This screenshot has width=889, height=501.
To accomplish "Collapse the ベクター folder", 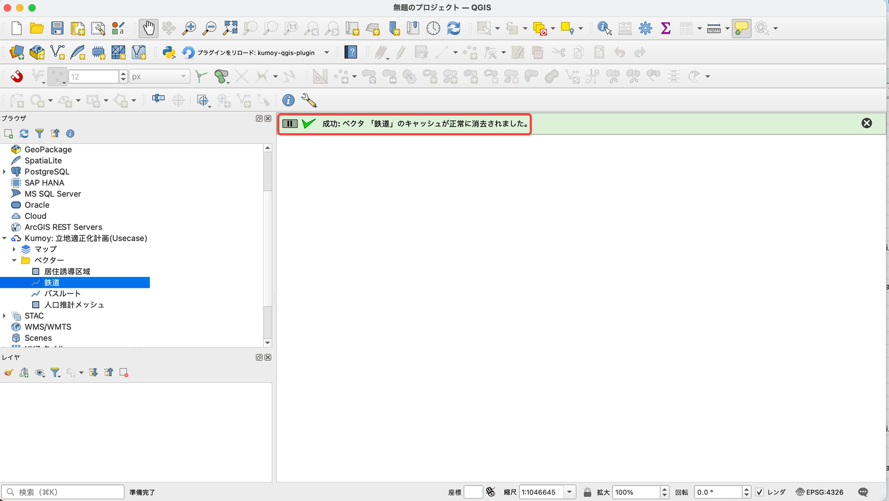I will [x=14, y=260].
